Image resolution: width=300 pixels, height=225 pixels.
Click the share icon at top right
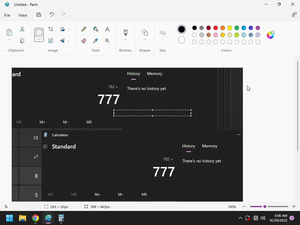[294, 15]
